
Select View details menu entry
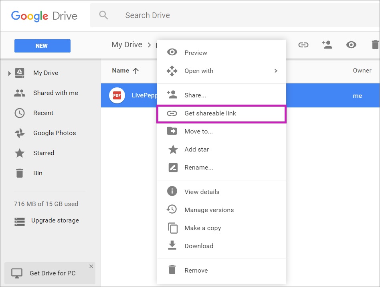point(222,192)
